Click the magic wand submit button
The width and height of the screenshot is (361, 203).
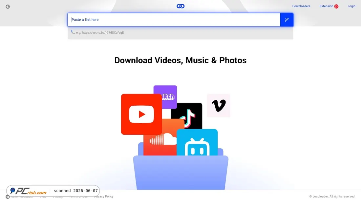click(287, 20)
